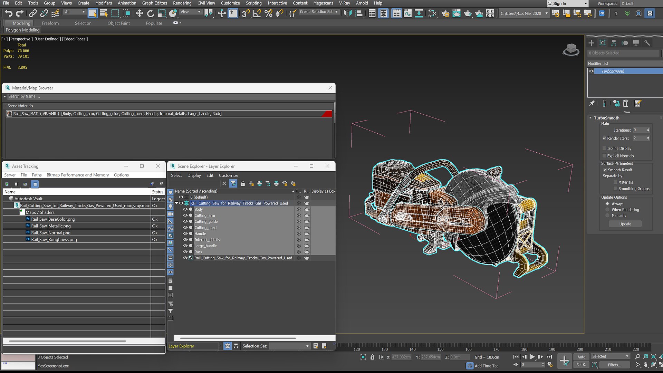Image resolution: width=663 pixels, height=373 pixels.
Task: Open the Rendering menu
Action: click(182, 3)
